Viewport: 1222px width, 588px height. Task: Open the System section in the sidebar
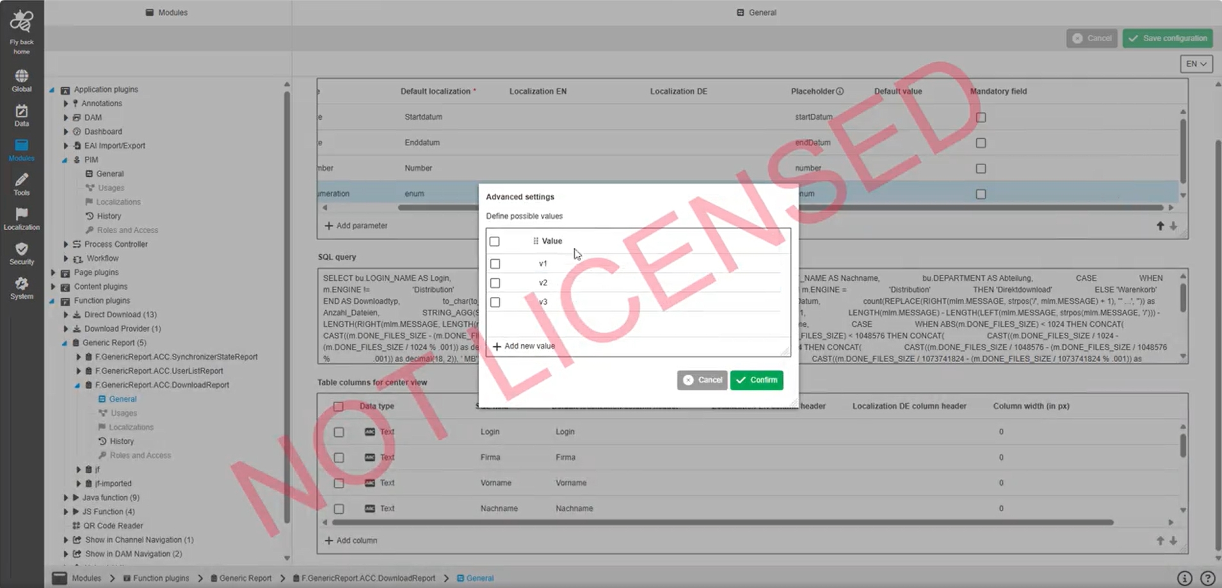(22, 288)
